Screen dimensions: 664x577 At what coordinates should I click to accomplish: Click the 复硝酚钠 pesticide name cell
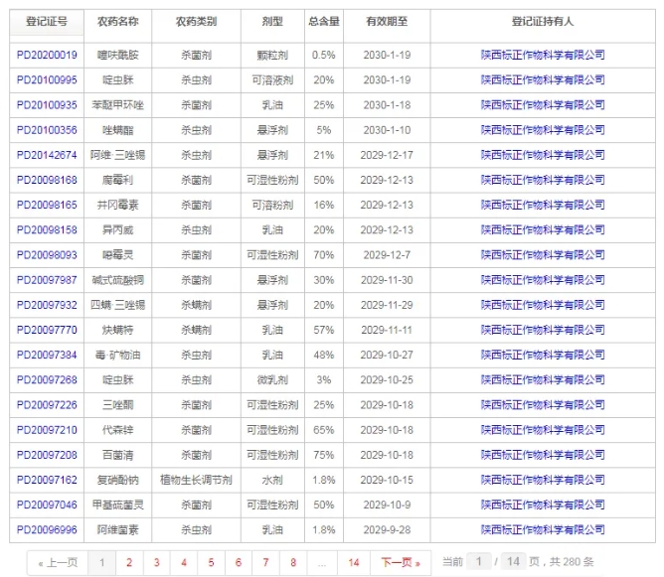(x=117, y=480)
